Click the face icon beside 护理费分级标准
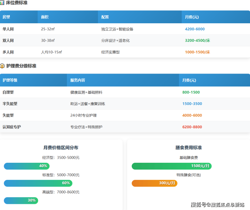Image resolution: width=250 pixels, height=210 pixels. (2, 66)
